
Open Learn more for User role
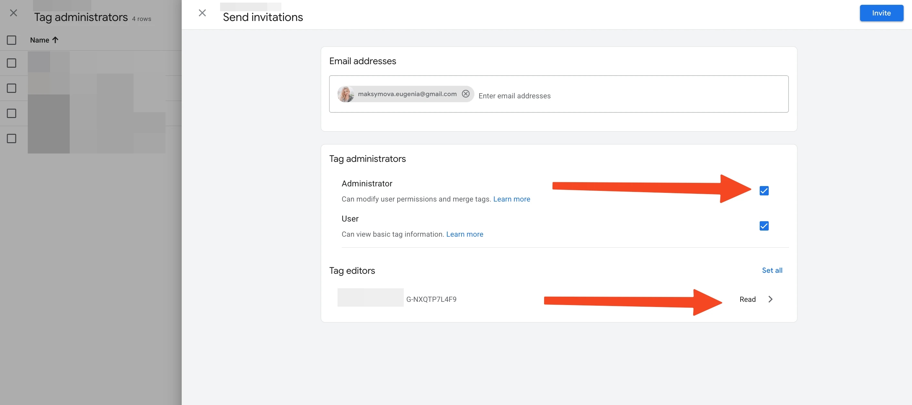464,234
